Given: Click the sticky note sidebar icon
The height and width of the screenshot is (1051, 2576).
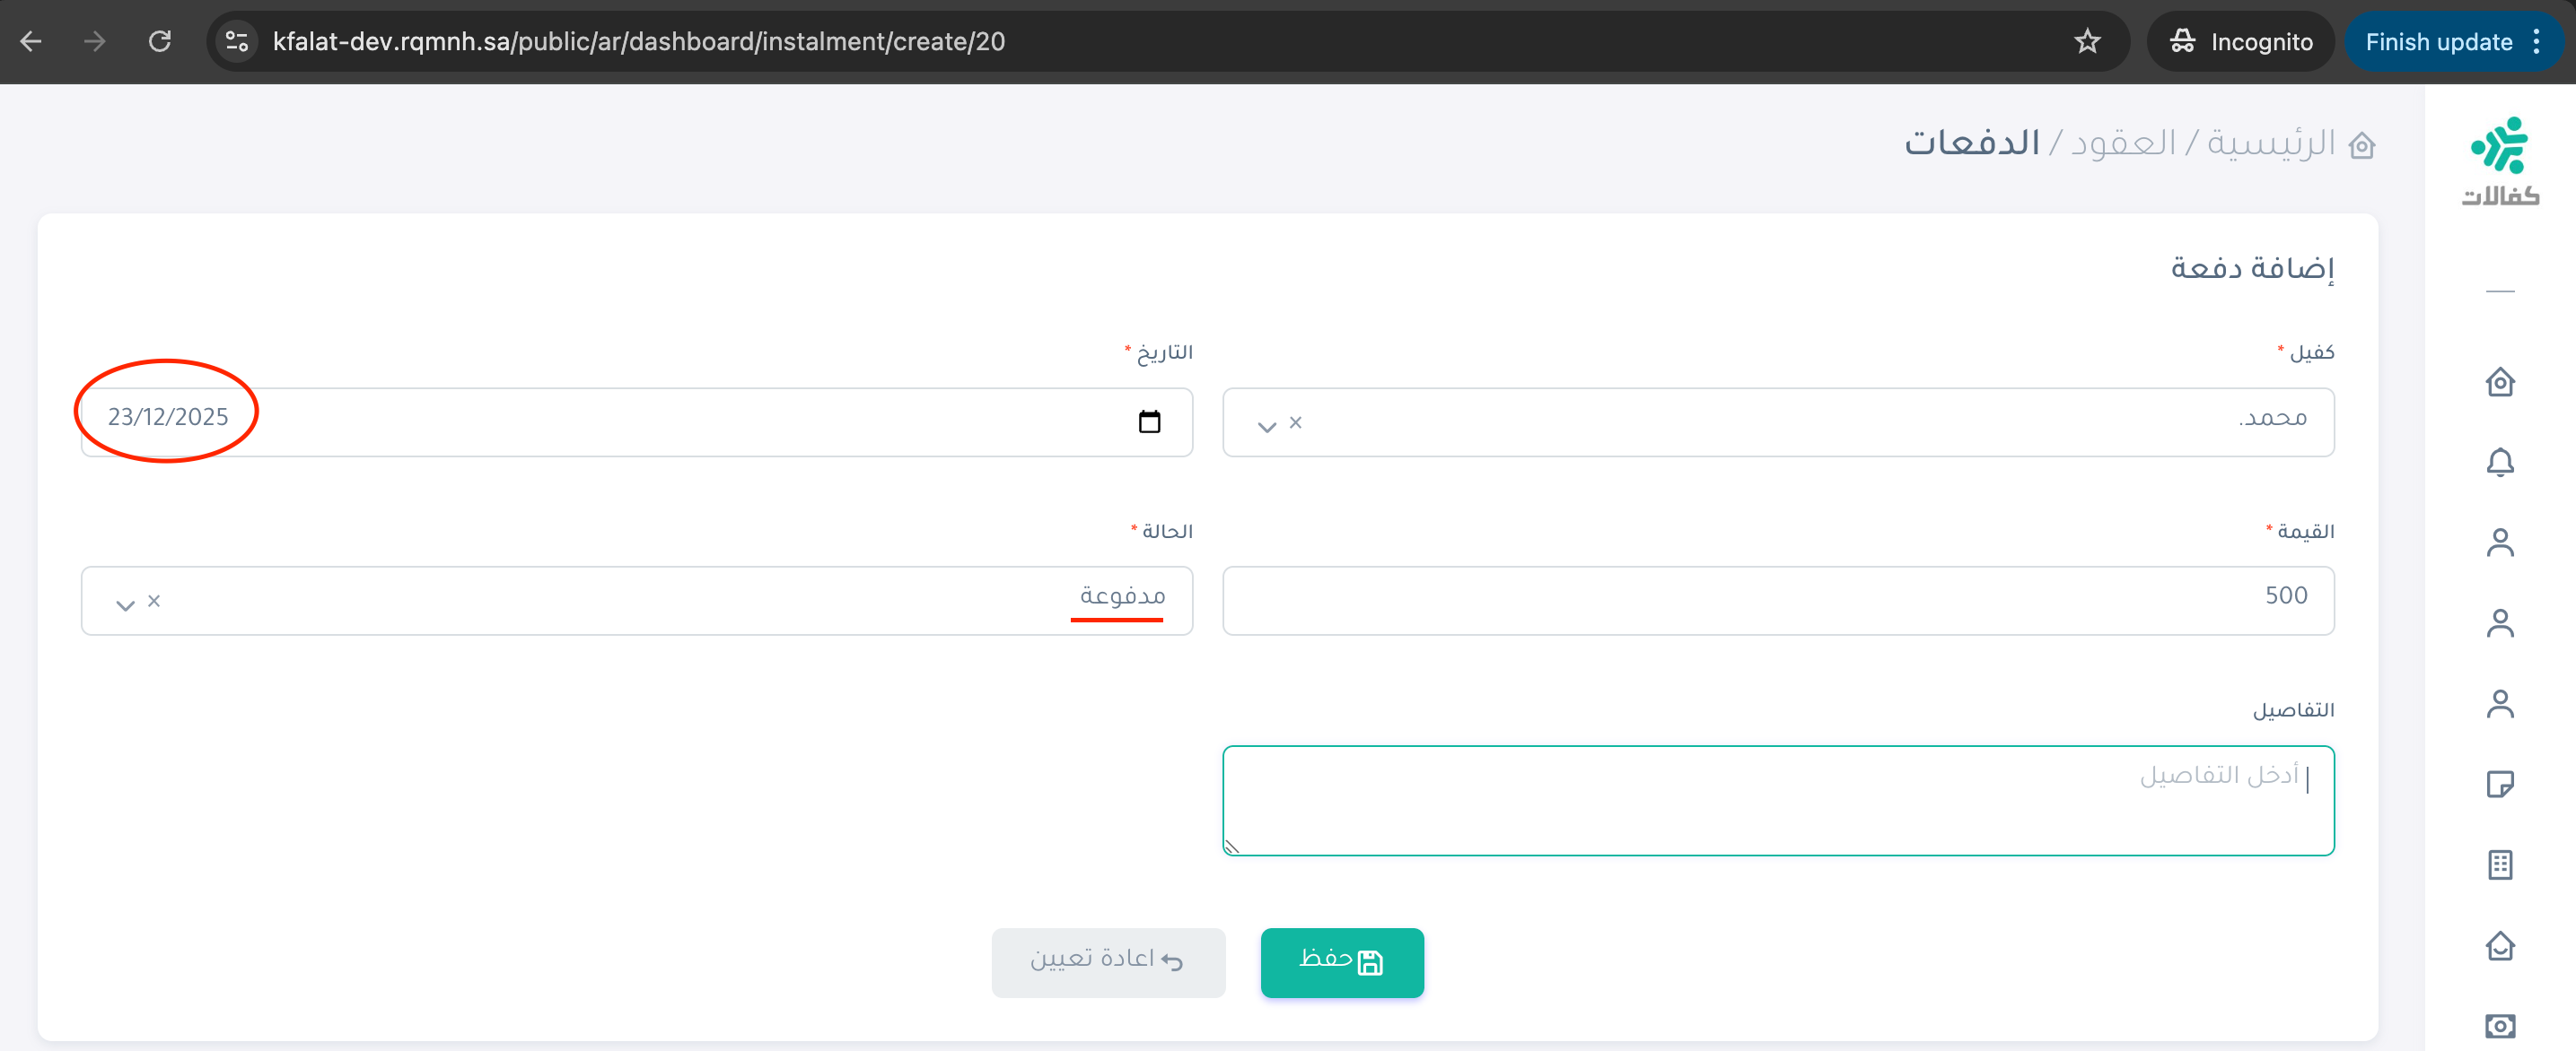Looking at the screenshot, I should 2499,785.
